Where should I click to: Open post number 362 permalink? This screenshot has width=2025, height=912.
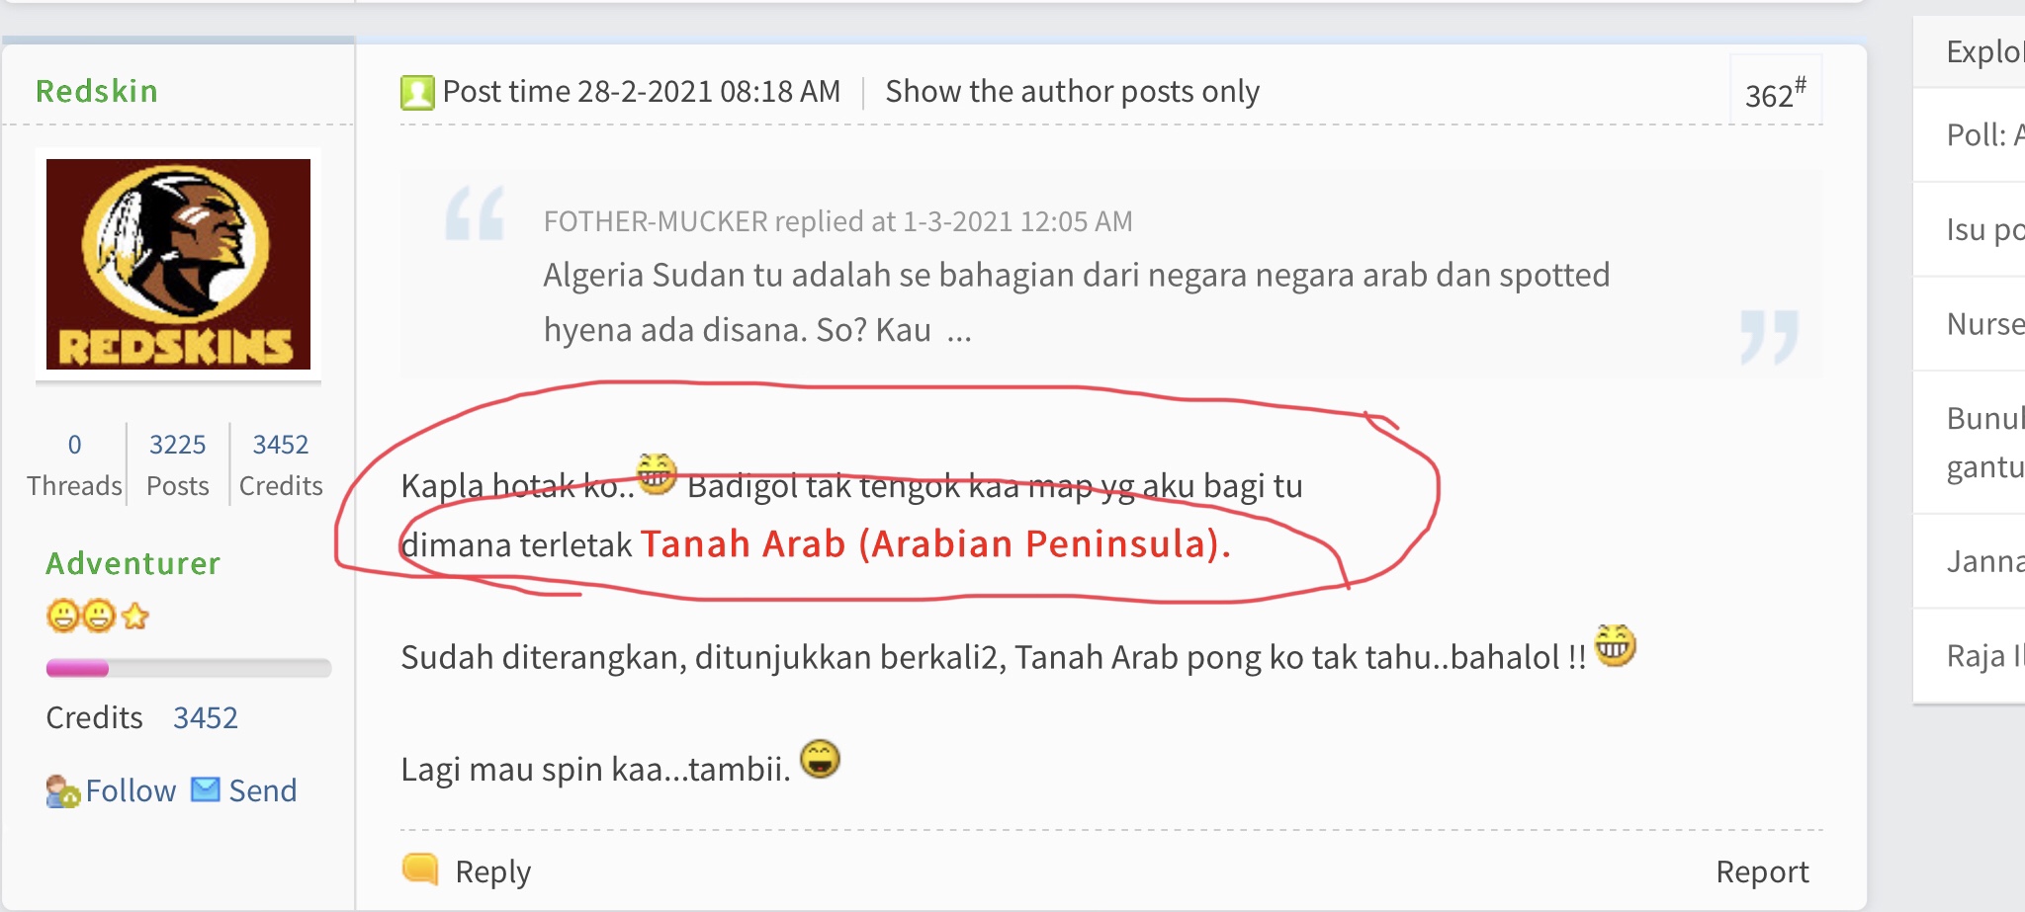(1775, 93)
